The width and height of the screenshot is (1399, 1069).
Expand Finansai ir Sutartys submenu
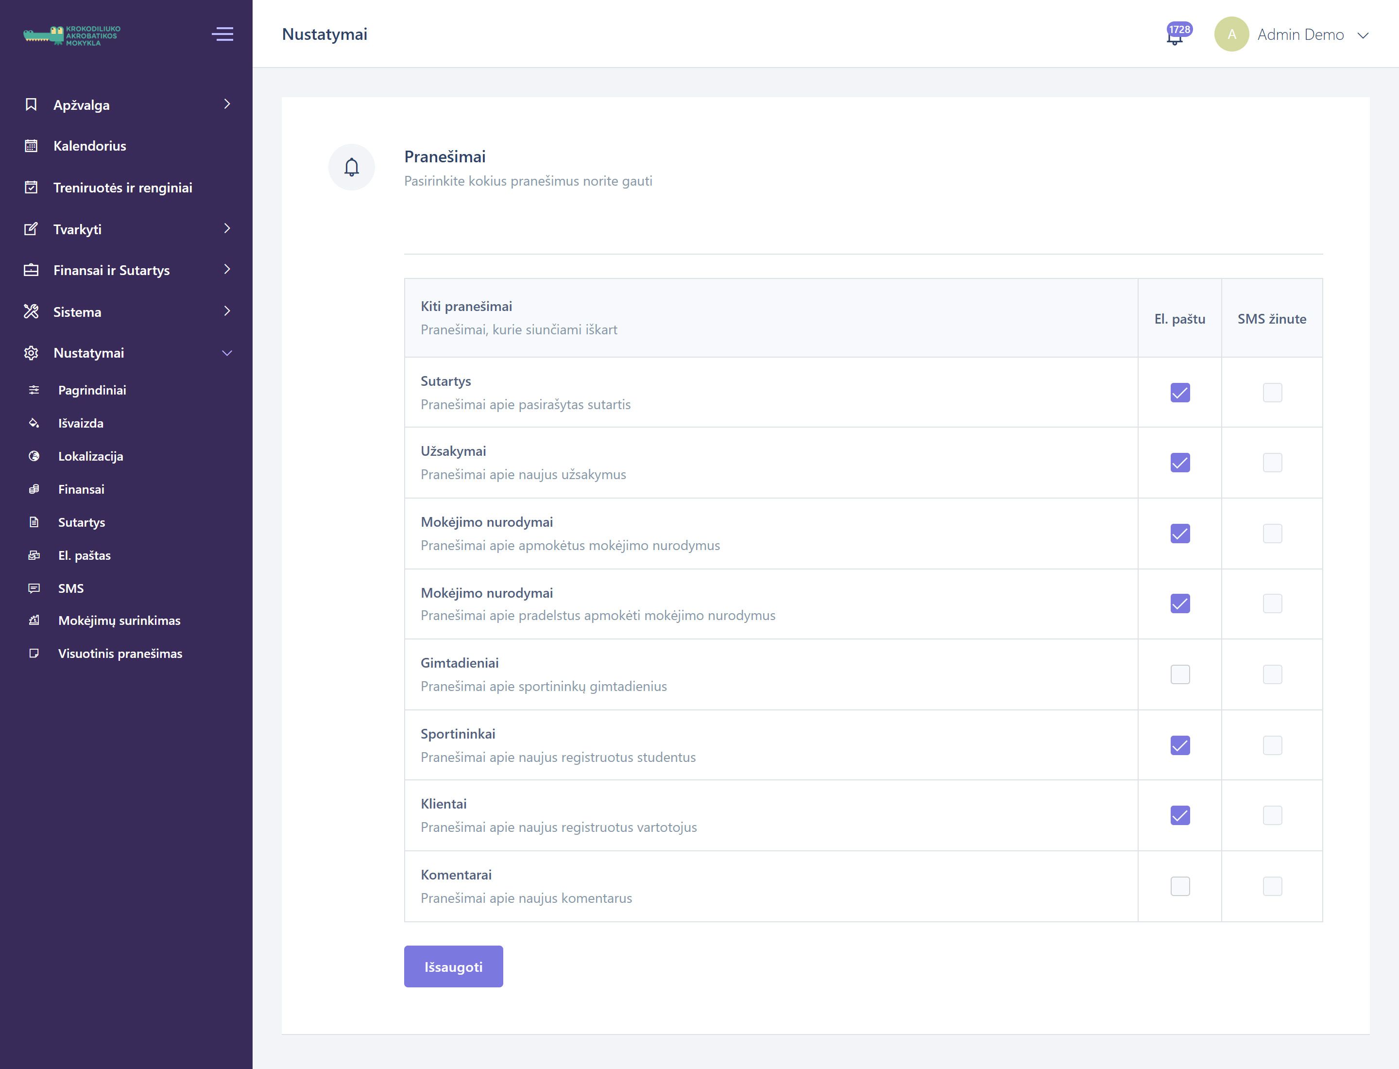227,270
